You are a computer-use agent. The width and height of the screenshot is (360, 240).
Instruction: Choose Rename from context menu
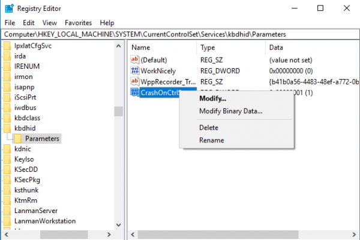pos(211,140)
